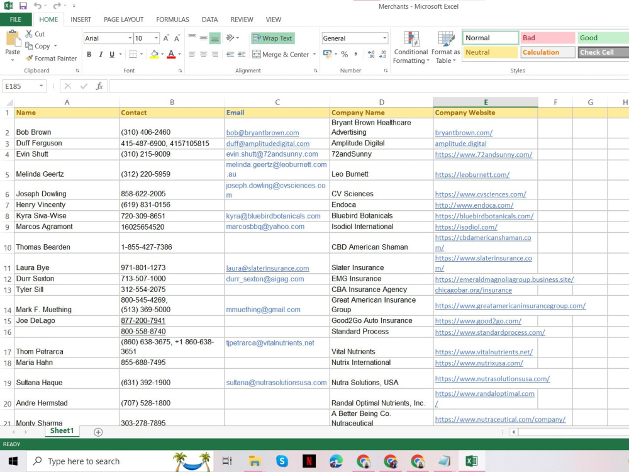The image size is (629, 472).
Task: Click the Merge & Center button
Action: point(281,54)
